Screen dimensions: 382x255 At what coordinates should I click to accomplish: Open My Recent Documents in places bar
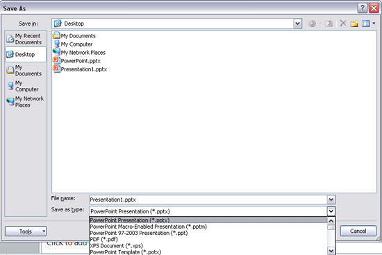click(x=25, y=39)
